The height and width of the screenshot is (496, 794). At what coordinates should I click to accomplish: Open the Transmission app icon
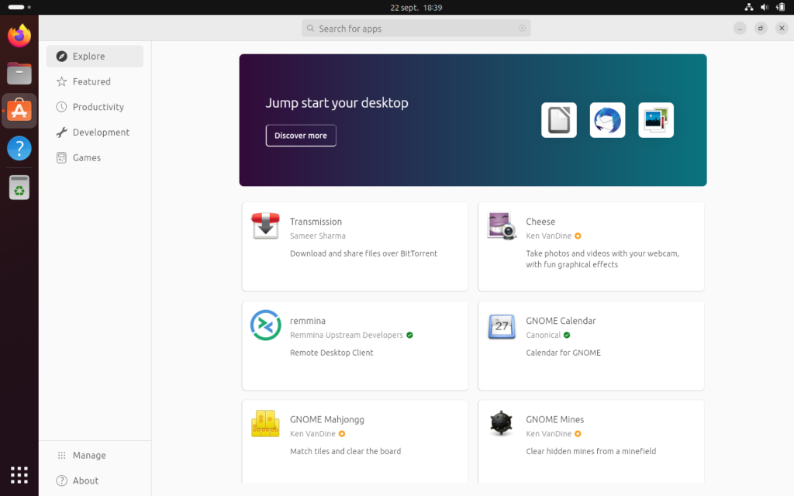265,226
